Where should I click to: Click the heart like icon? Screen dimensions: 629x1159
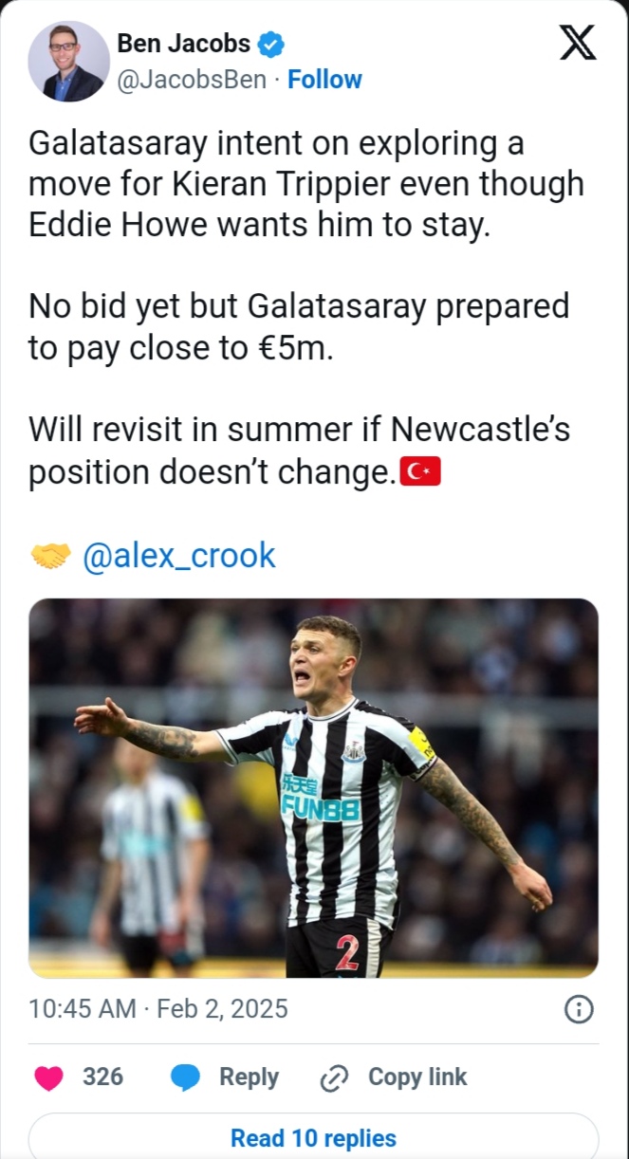point(48,1077)
